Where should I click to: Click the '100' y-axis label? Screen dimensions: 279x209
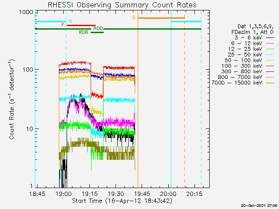(28, 70)
